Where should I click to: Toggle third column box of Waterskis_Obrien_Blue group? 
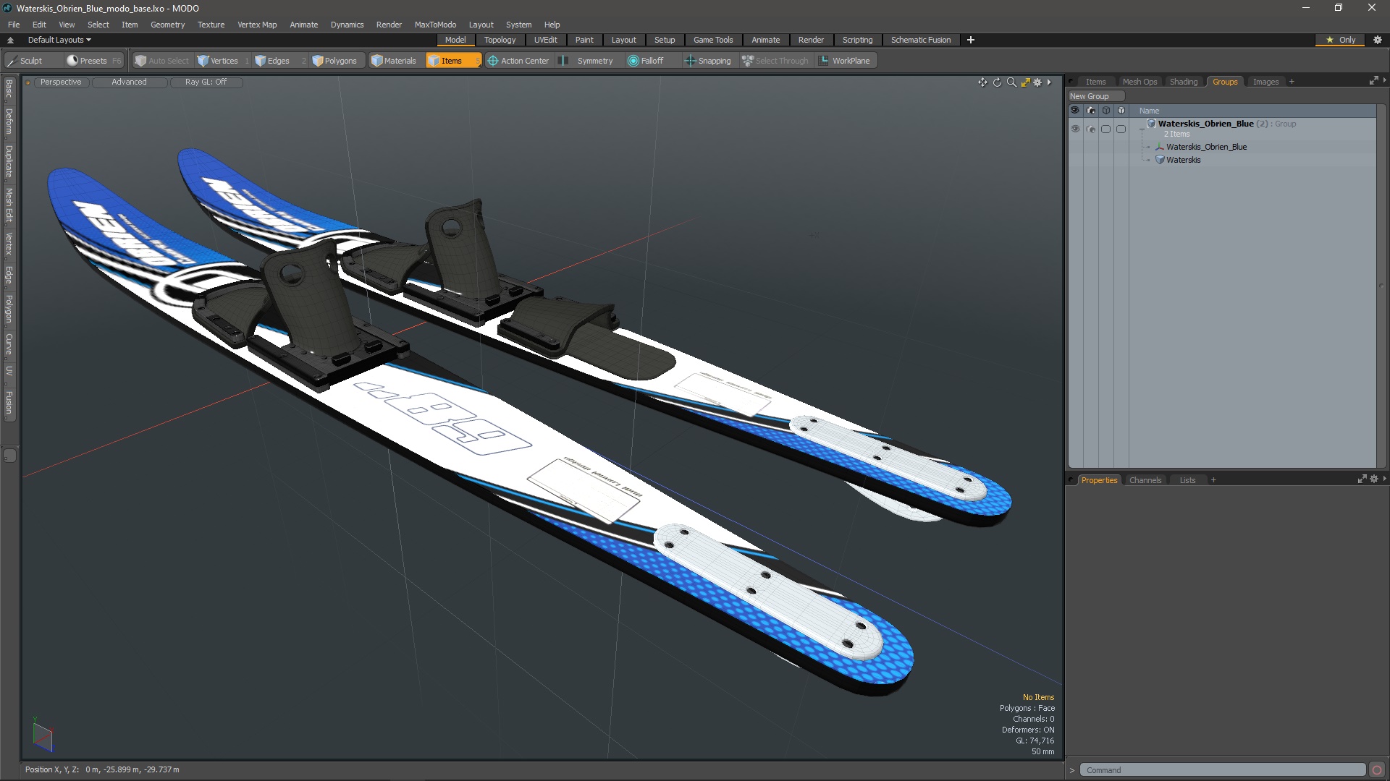[1105, 129]
